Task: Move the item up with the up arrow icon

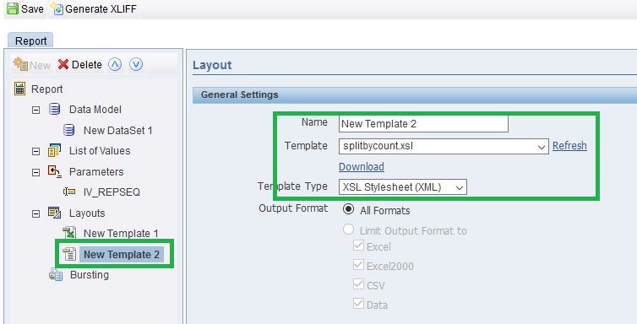Action: pyautogui.click(x=115, y=64)
